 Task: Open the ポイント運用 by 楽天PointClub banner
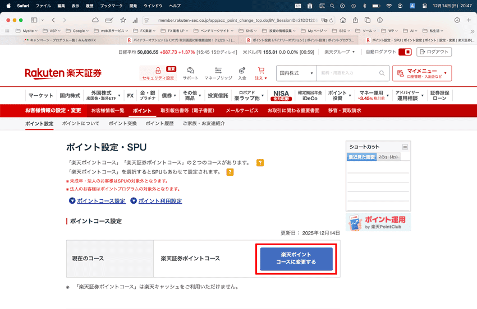coord(378,222)
